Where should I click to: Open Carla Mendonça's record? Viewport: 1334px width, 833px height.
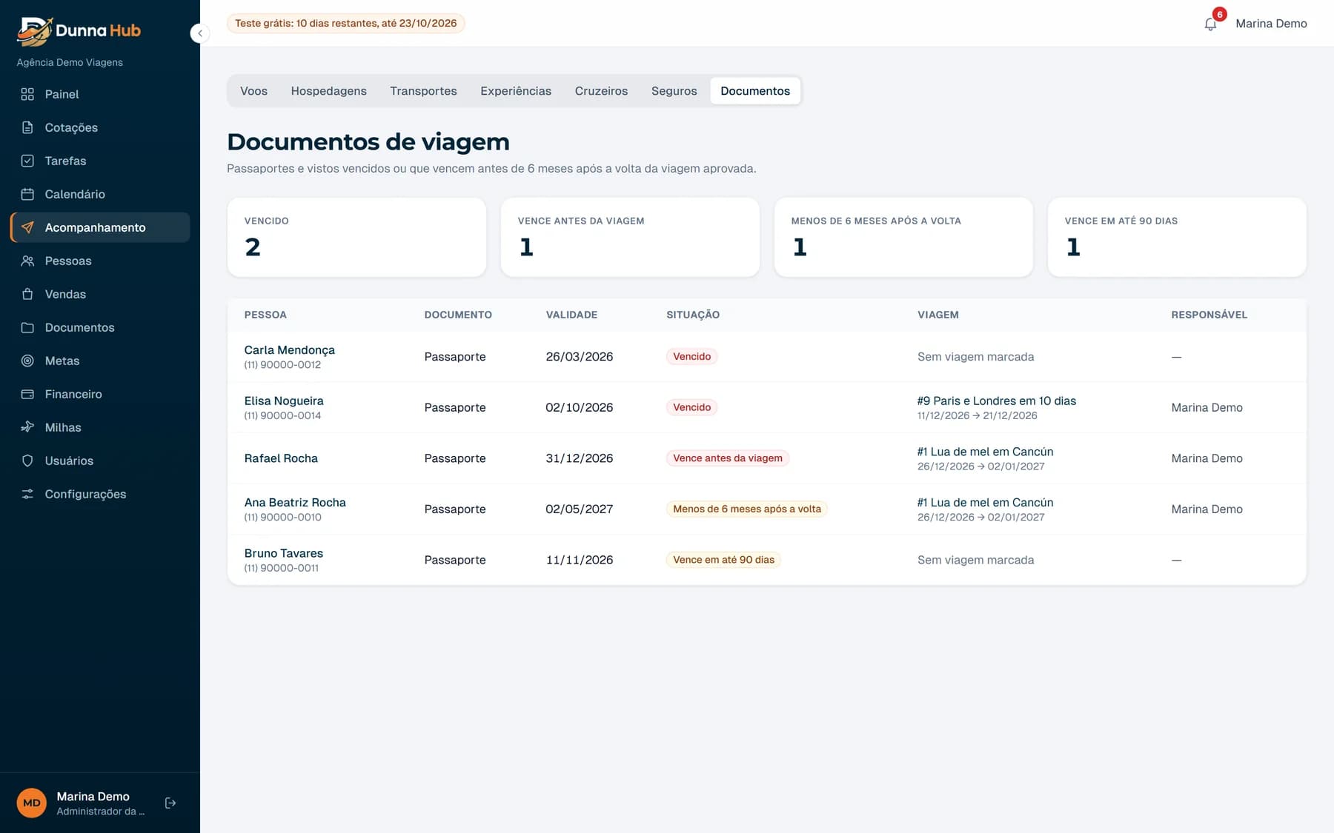tap(289, 350)
